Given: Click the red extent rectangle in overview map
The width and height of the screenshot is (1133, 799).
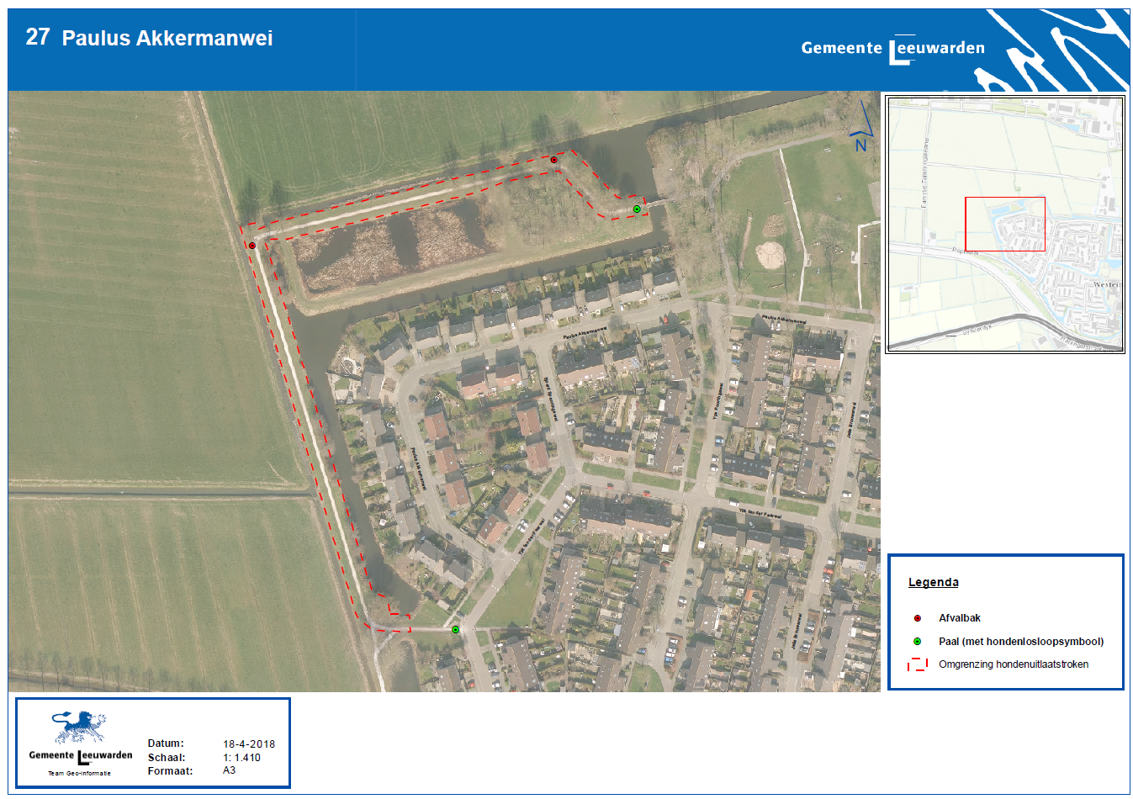Looking at the screenshot, I should 1004,224.
